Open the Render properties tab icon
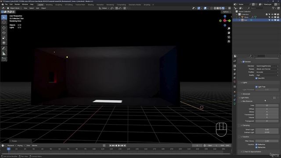The image size is (281, 158). tap(234, 66)
